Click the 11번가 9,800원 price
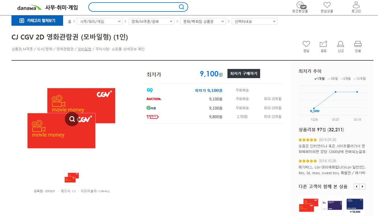 216,117
